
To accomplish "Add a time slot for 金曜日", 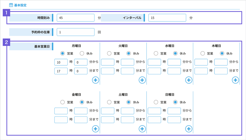I will (95, 129).
